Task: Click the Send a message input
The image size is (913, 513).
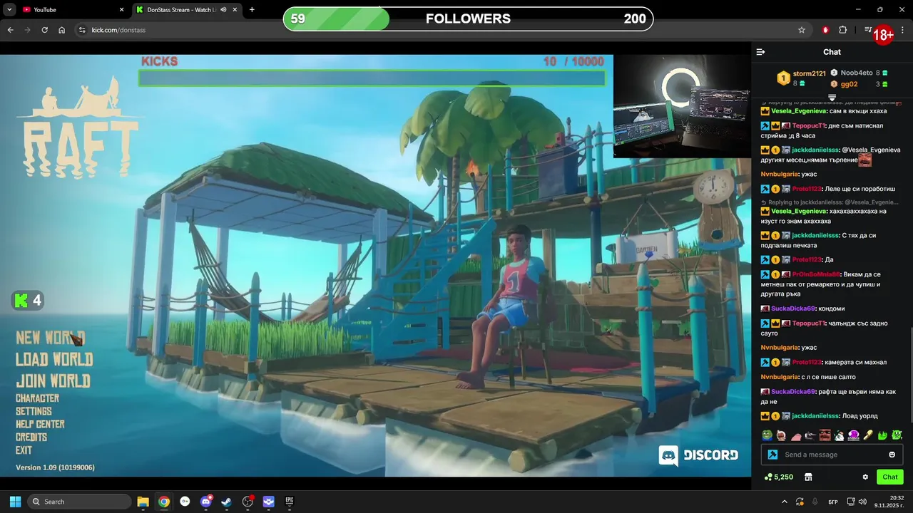Action: pyautogui.click(x=832, y=455)
